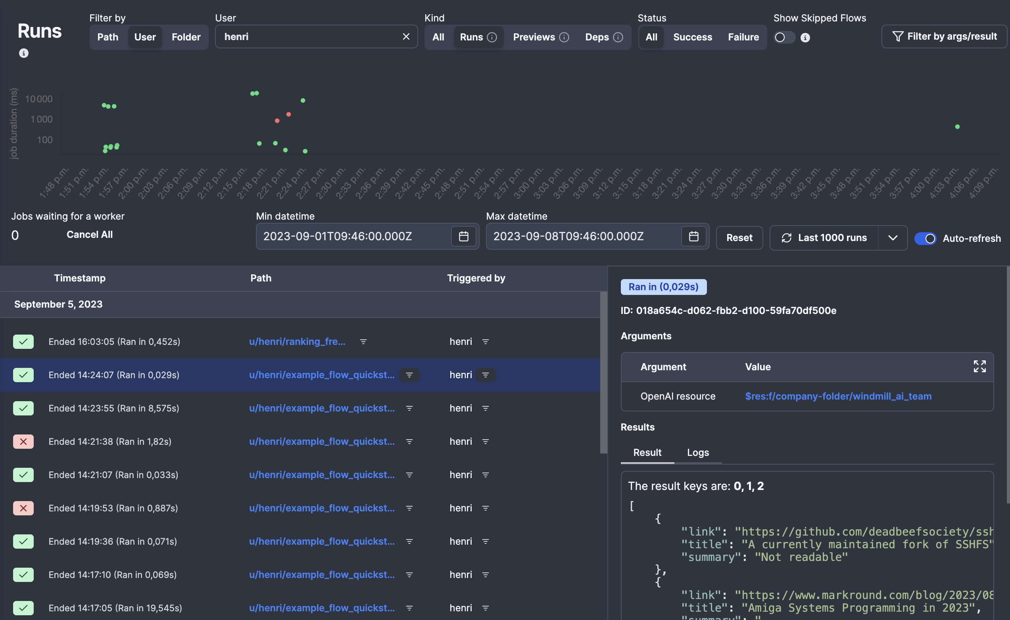Clear the henri user filter
Viewport: 1010px width, 620px height.
(406, 37)
